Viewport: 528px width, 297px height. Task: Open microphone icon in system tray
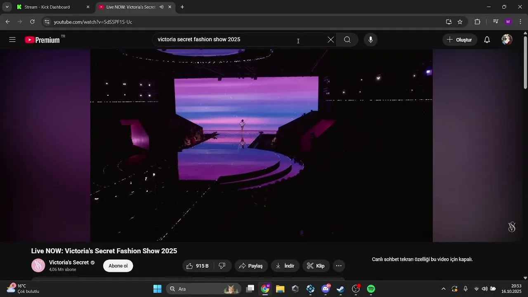point(465,289)
